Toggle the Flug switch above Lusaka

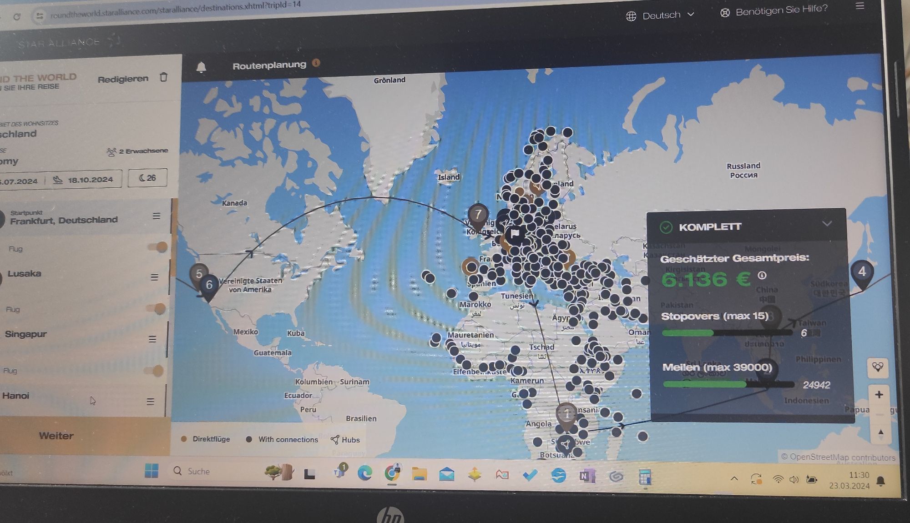click(x=157, y=247)
